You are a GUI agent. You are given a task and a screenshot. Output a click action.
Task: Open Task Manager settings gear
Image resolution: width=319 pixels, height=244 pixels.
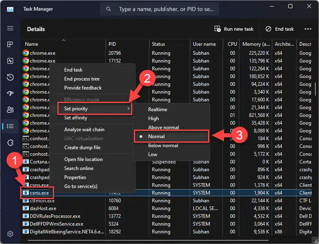tap(10, 234)
